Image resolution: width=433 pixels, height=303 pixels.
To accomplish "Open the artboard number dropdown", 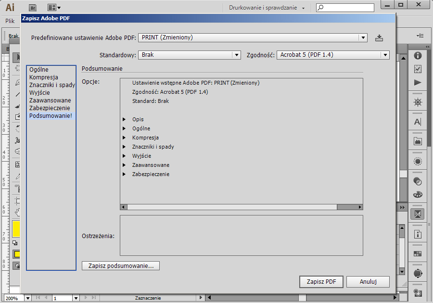I will pos(76,298).
